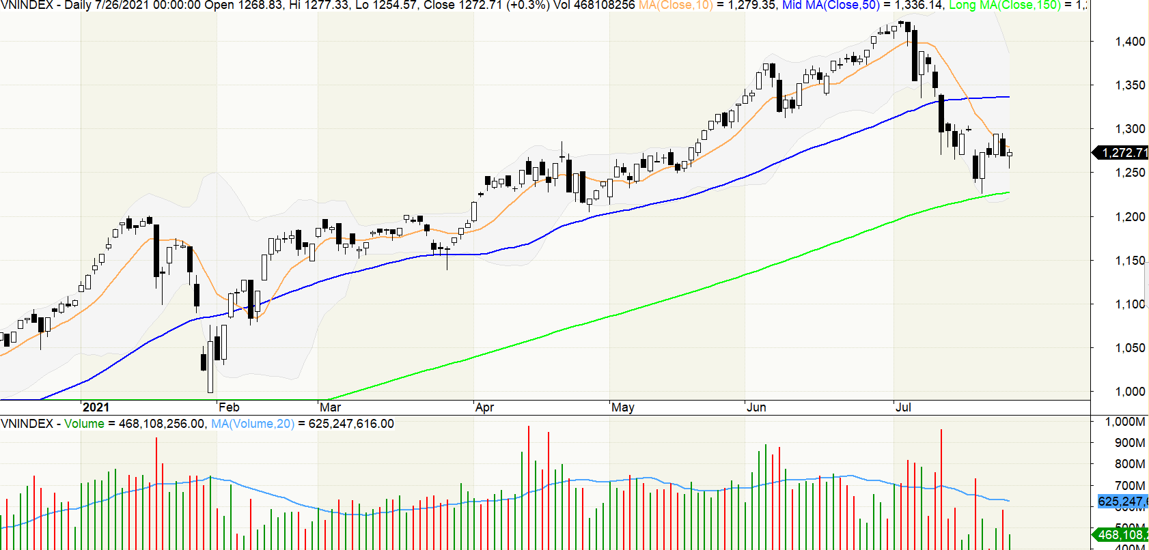Viewport: 1149px width, 550px height.
Task: Click the 1,000M volume axis label
Action: pos(1125,422)
